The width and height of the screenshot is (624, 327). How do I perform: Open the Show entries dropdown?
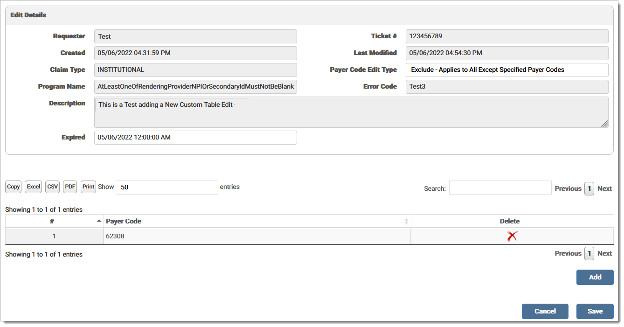[x=166, y=187]
